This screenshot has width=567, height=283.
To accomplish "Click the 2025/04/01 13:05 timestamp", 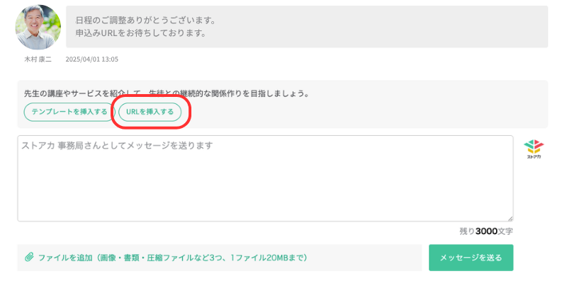I will point(92,59).
